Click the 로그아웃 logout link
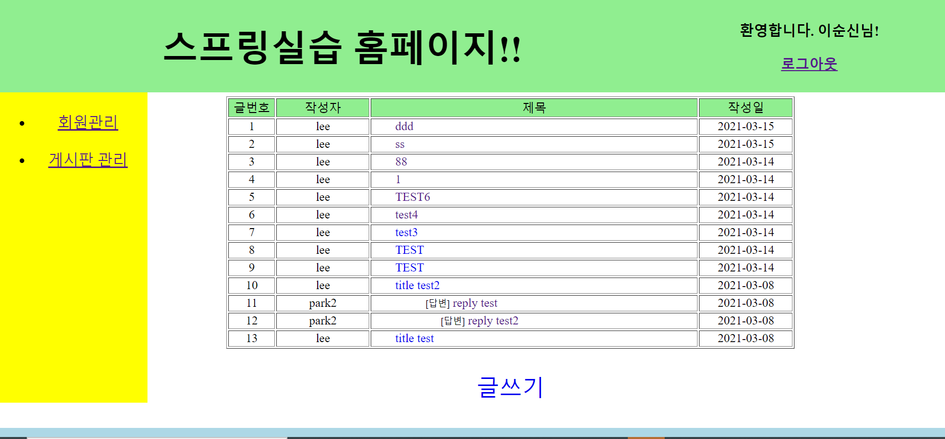 (809, 64)
